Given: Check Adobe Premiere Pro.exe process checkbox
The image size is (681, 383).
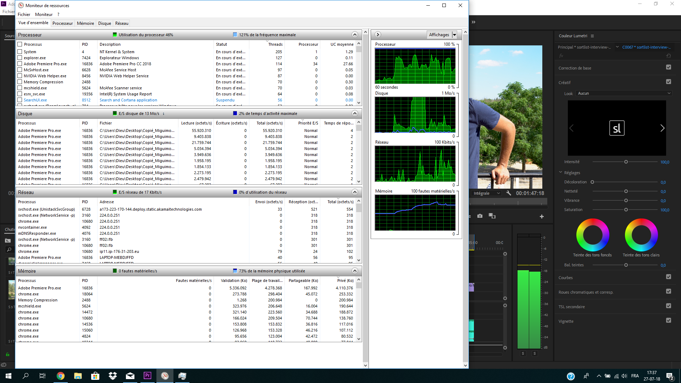Looking at the screenshot, I should click(20, 64).
